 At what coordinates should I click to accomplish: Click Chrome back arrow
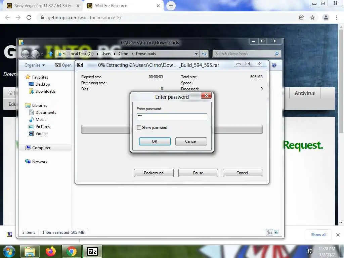click(x=7, y=17)
